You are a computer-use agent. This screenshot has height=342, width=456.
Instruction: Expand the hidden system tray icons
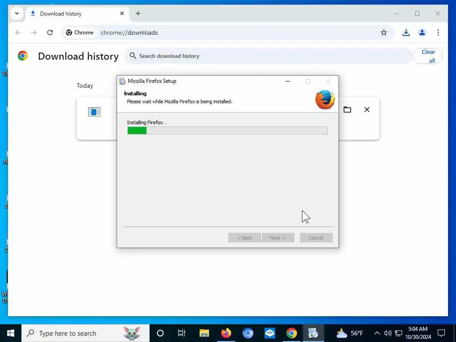pyautogui.click(x=377, y=333)
